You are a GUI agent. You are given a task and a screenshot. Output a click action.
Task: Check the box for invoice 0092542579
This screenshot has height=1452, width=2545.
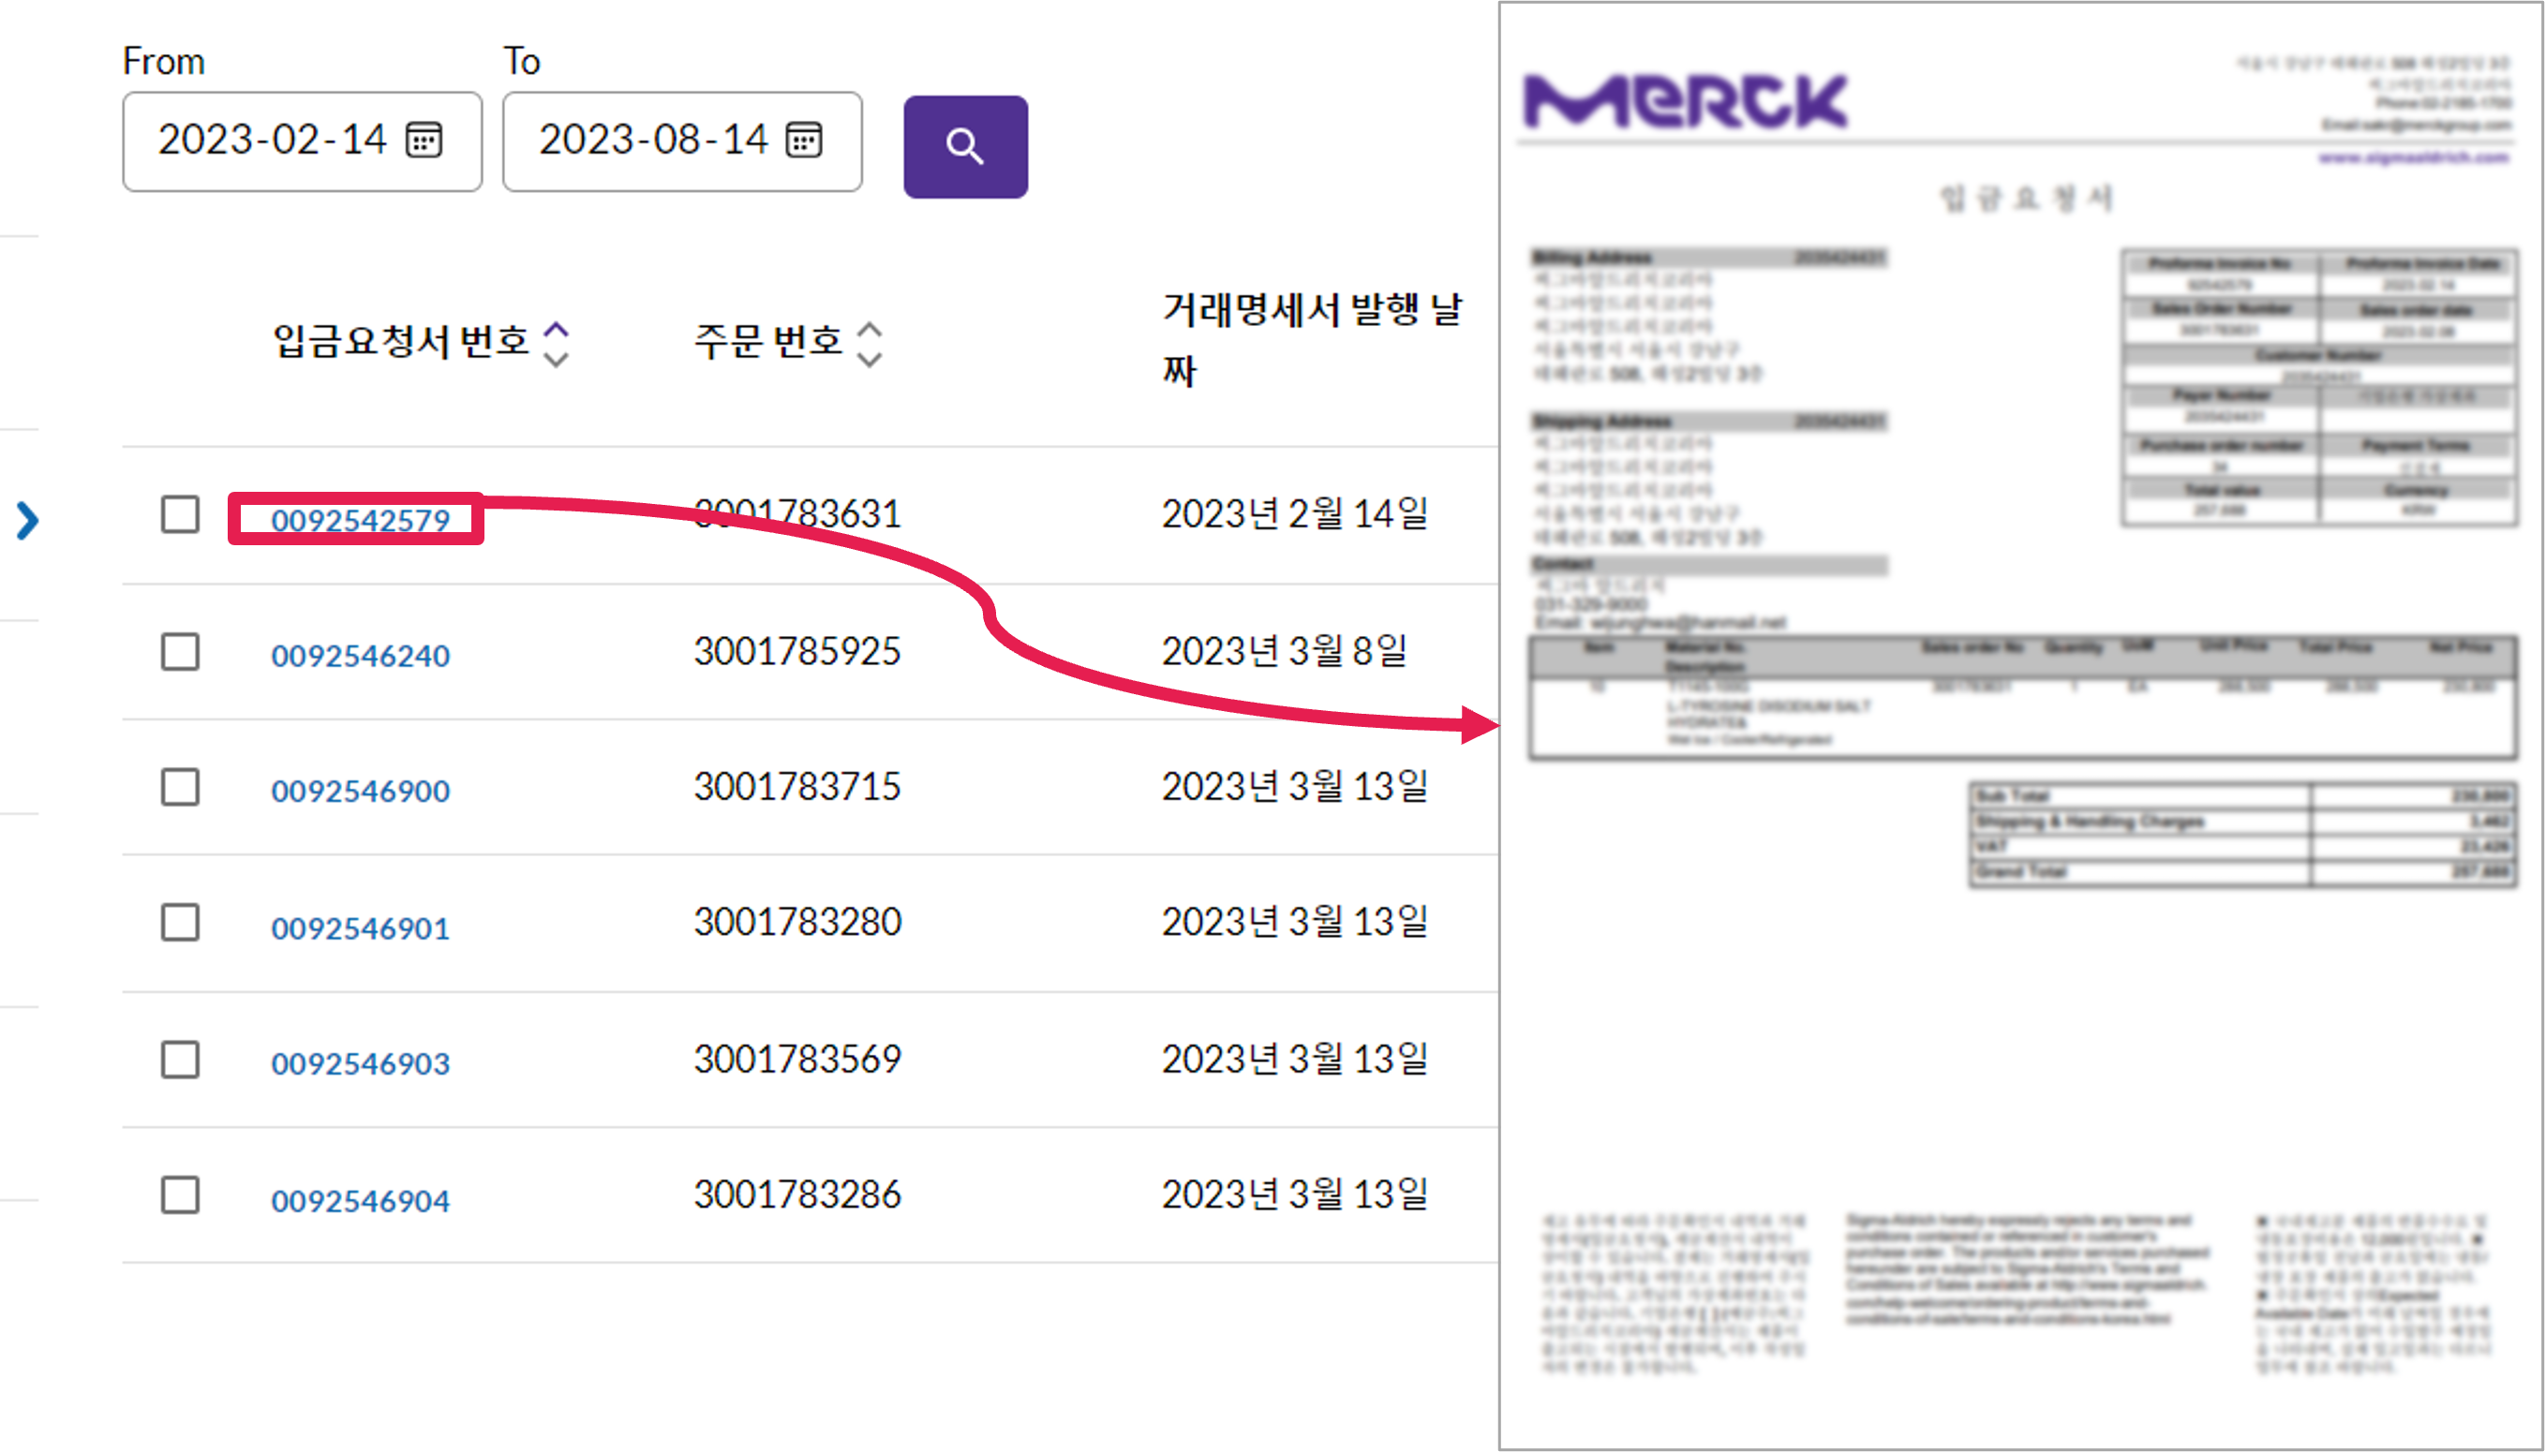(181, 514)
